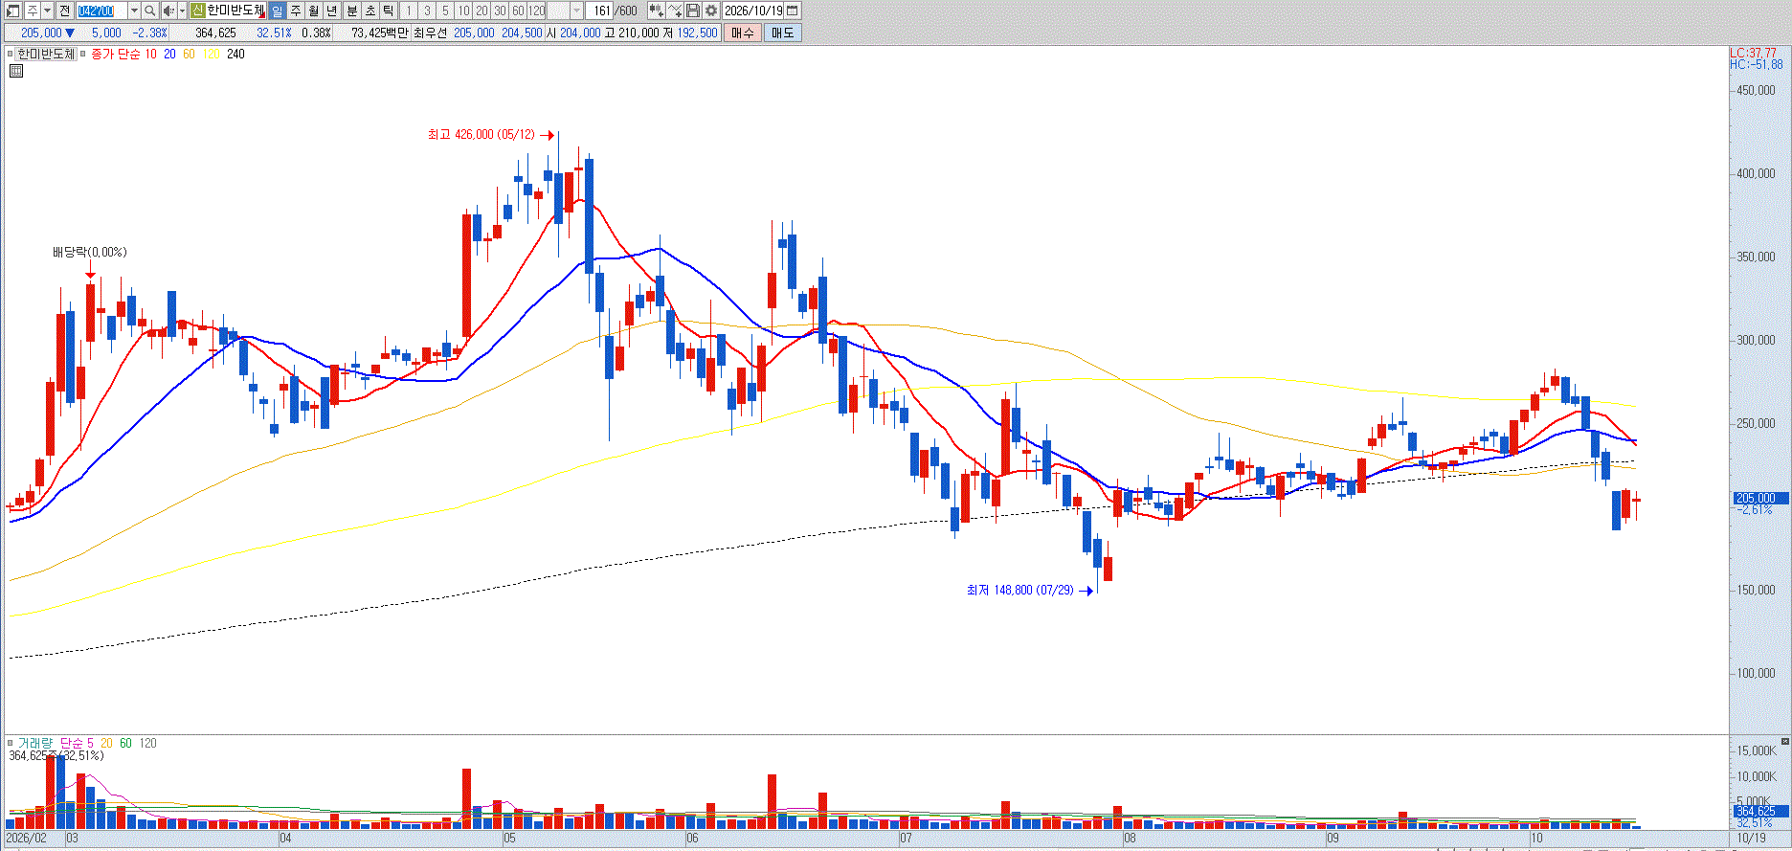
Task: Open the interval value dropdown after 120
Action: pos(577,11)
